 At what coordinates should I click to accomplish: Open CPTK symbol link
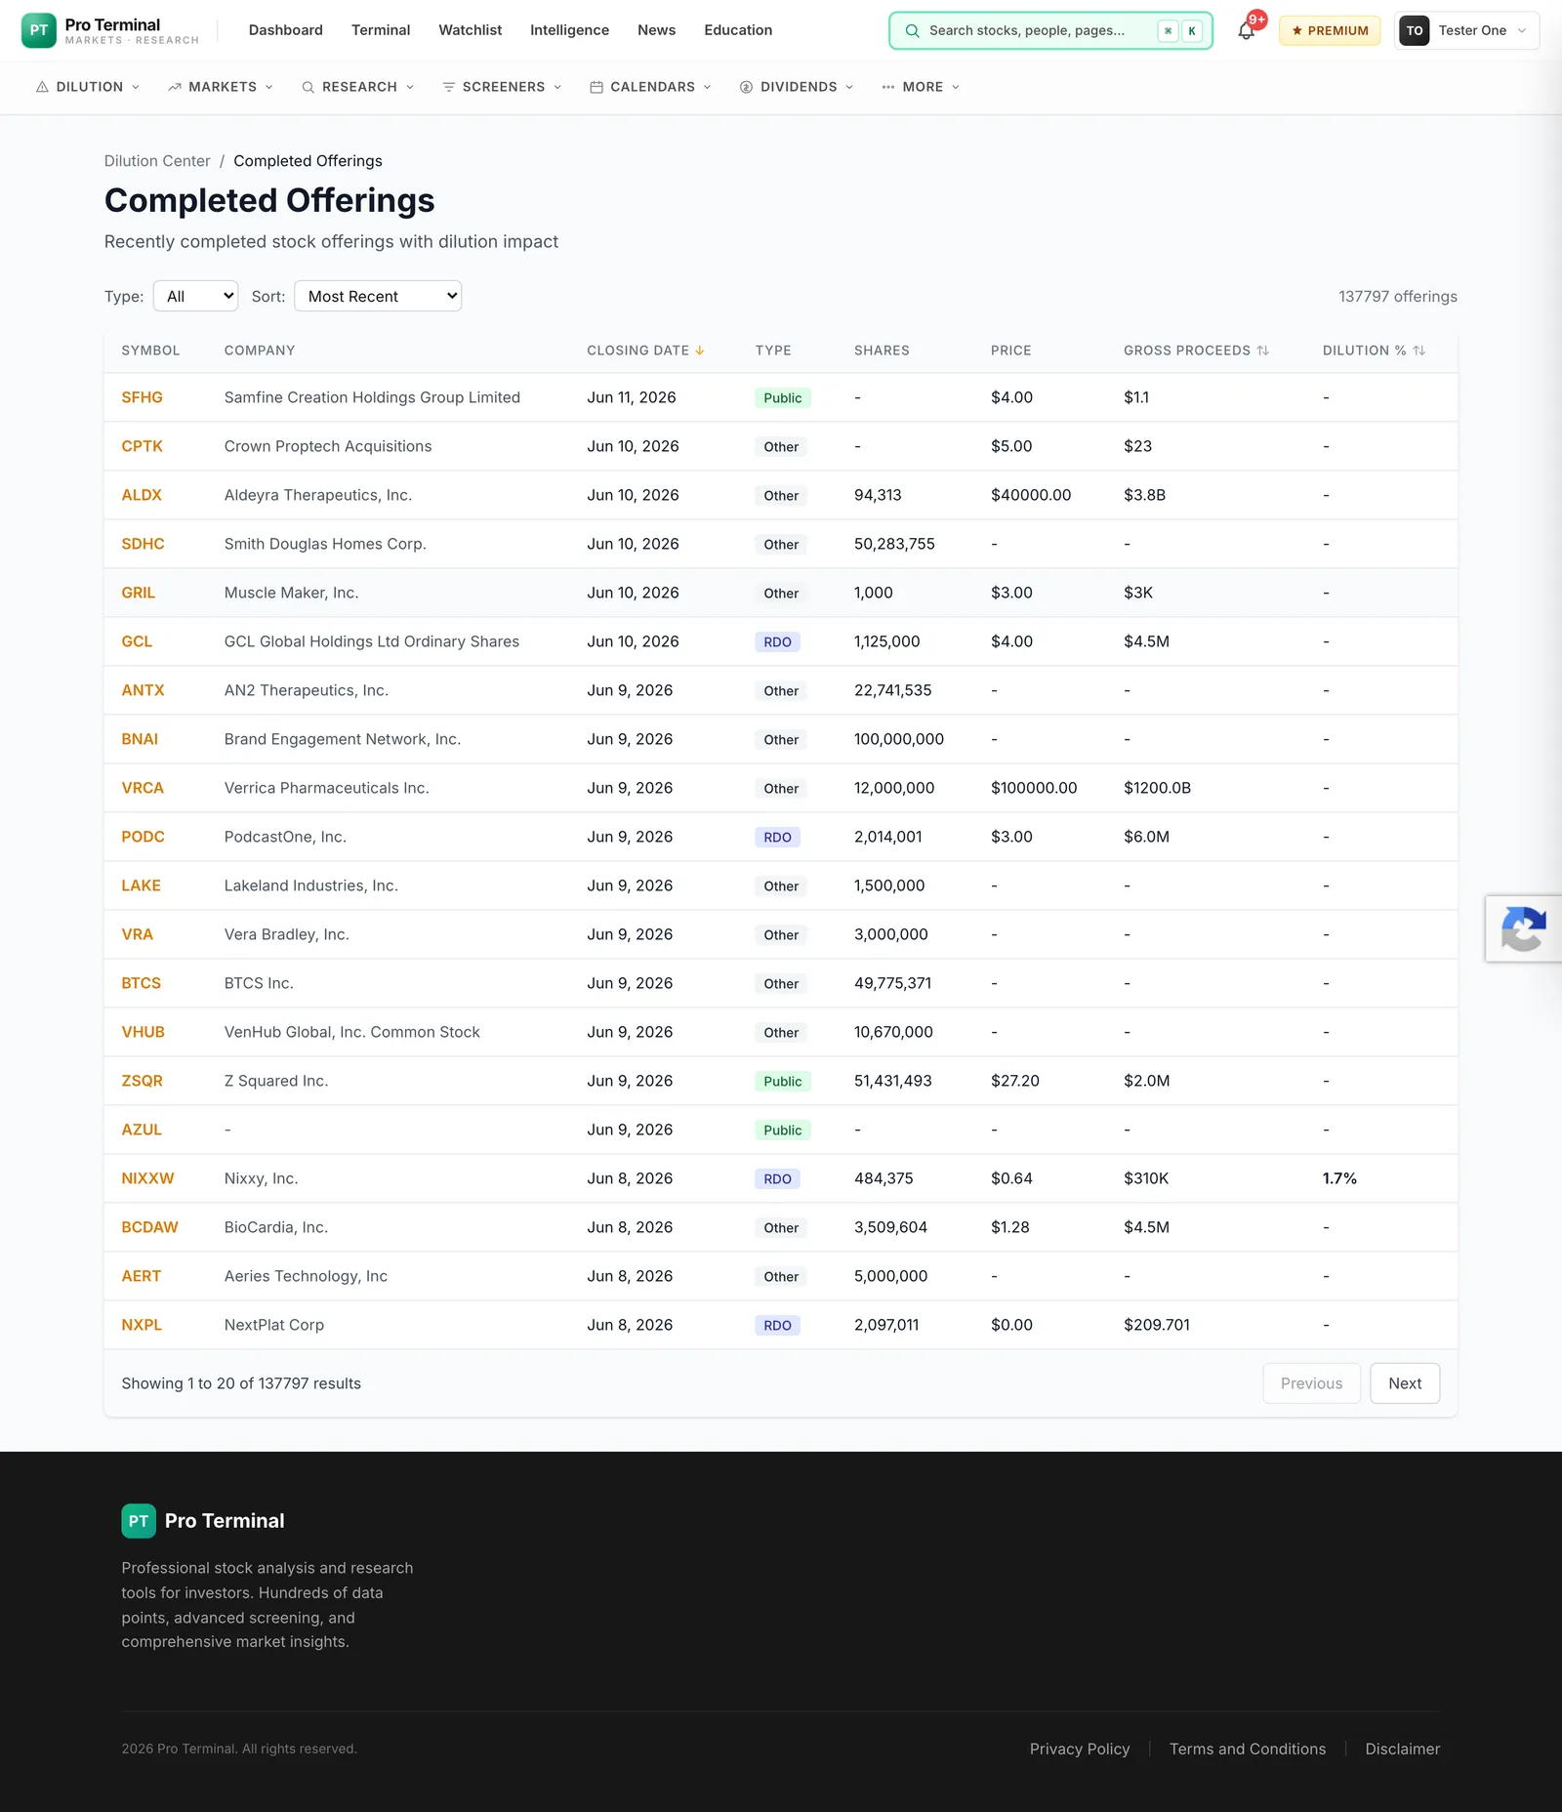pos(143,446)
